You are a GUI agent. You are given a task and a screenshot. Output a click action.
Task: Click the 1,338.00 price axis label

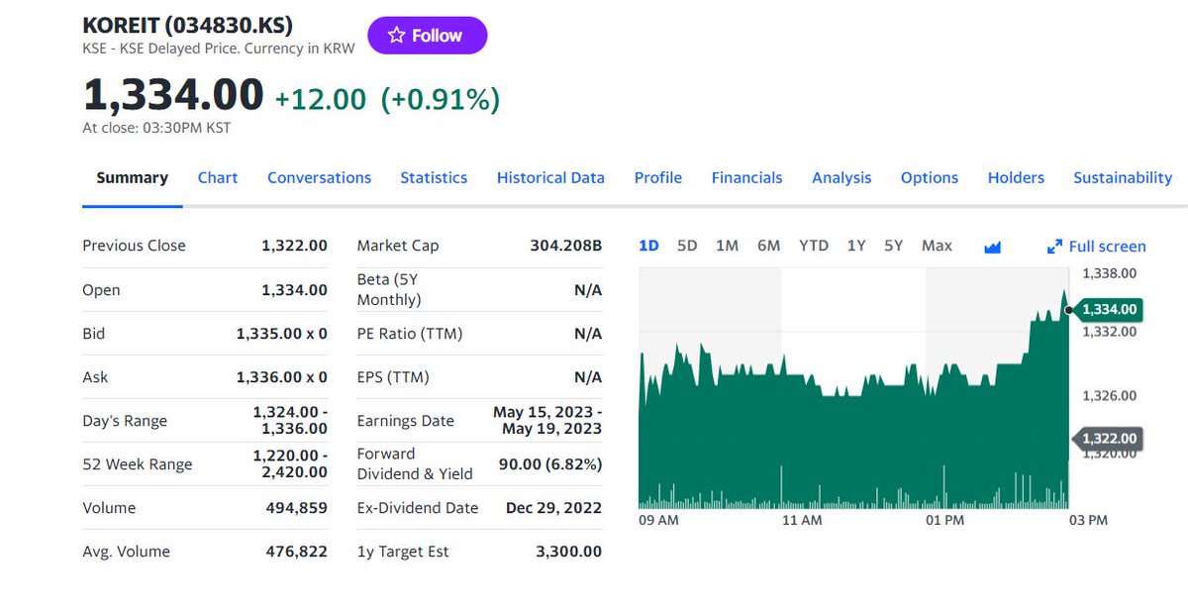click(x=1110, y=273)
